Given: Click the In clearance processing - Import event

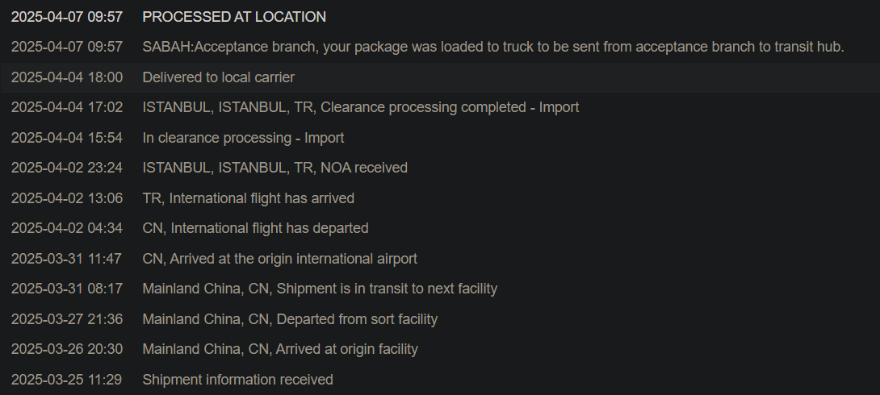Looking at the screenshot, I should click(x=243, y=138).
